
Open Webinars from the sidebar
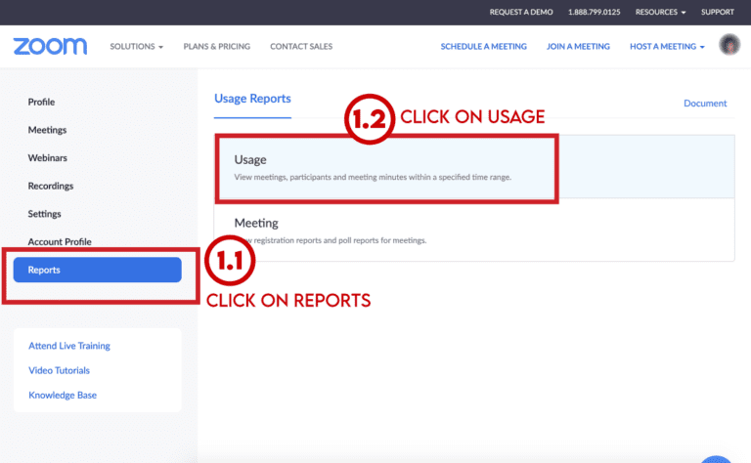click(x=47, y=158)
